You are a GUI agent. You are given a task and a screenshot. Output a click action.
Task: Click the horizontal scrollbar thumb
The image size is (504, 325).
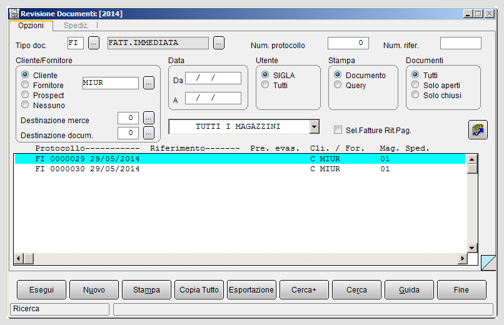(29, 259)
